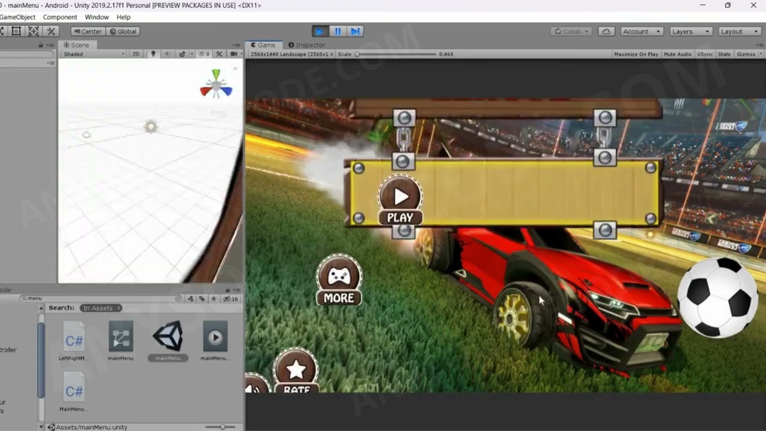766x431 pixels.
Task: Advance one frame with Step button
Action: pyautogui.click(x=355, y=31)
